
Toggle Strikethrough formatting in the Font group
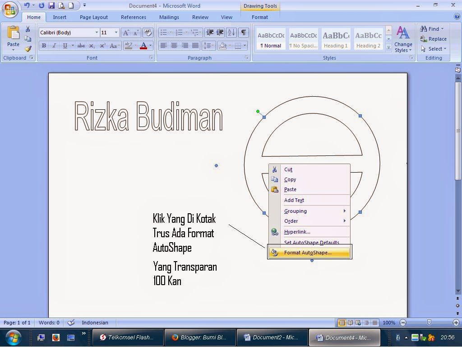click(x=81, y=46)
